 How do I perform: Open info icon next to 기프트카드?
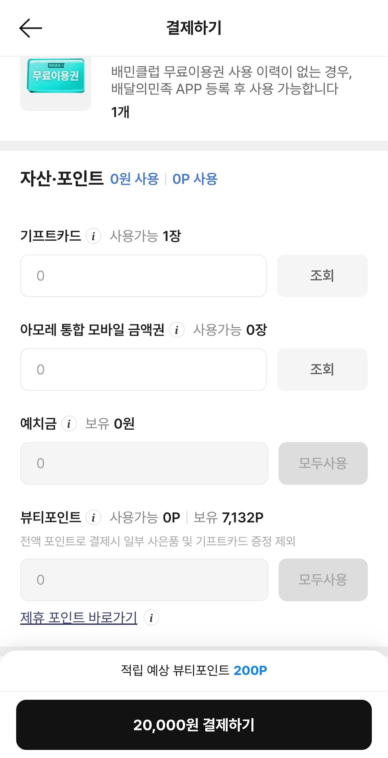[93, 236]
